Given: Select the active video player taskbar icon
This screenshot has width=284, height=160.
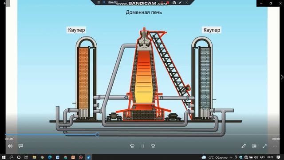Looking at the screenshot, I should tap(89, 157).
